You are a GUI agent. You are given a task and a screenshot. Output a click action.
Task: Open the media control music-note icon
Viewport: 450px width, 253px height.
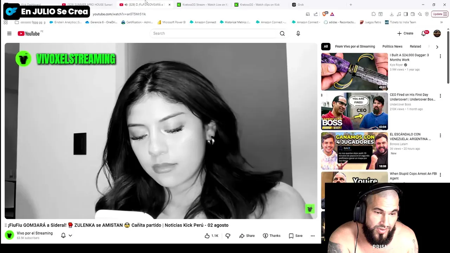pos(399,14)
